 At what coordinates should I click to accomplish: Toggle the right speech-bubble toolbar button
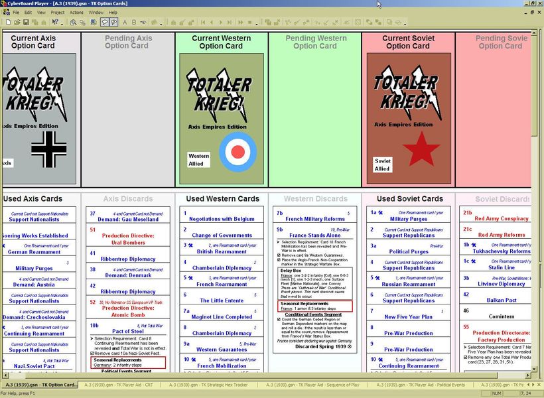click(114, 22)
